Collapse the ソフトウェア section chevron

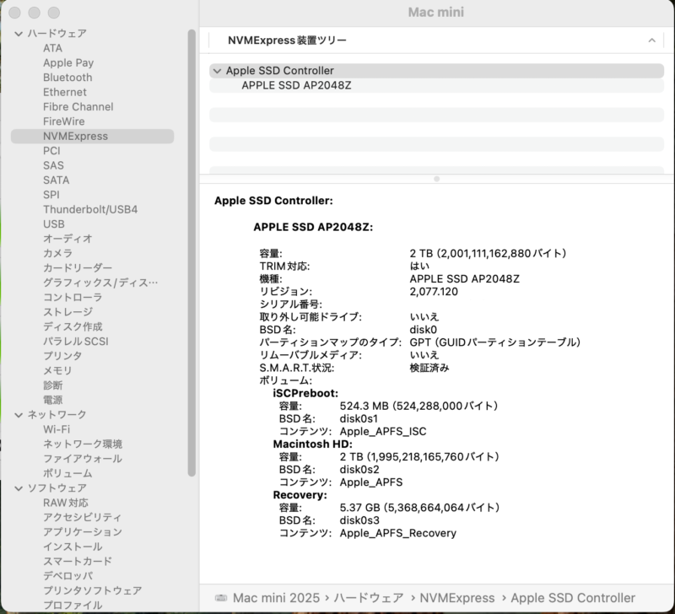[x=19, y=488]
